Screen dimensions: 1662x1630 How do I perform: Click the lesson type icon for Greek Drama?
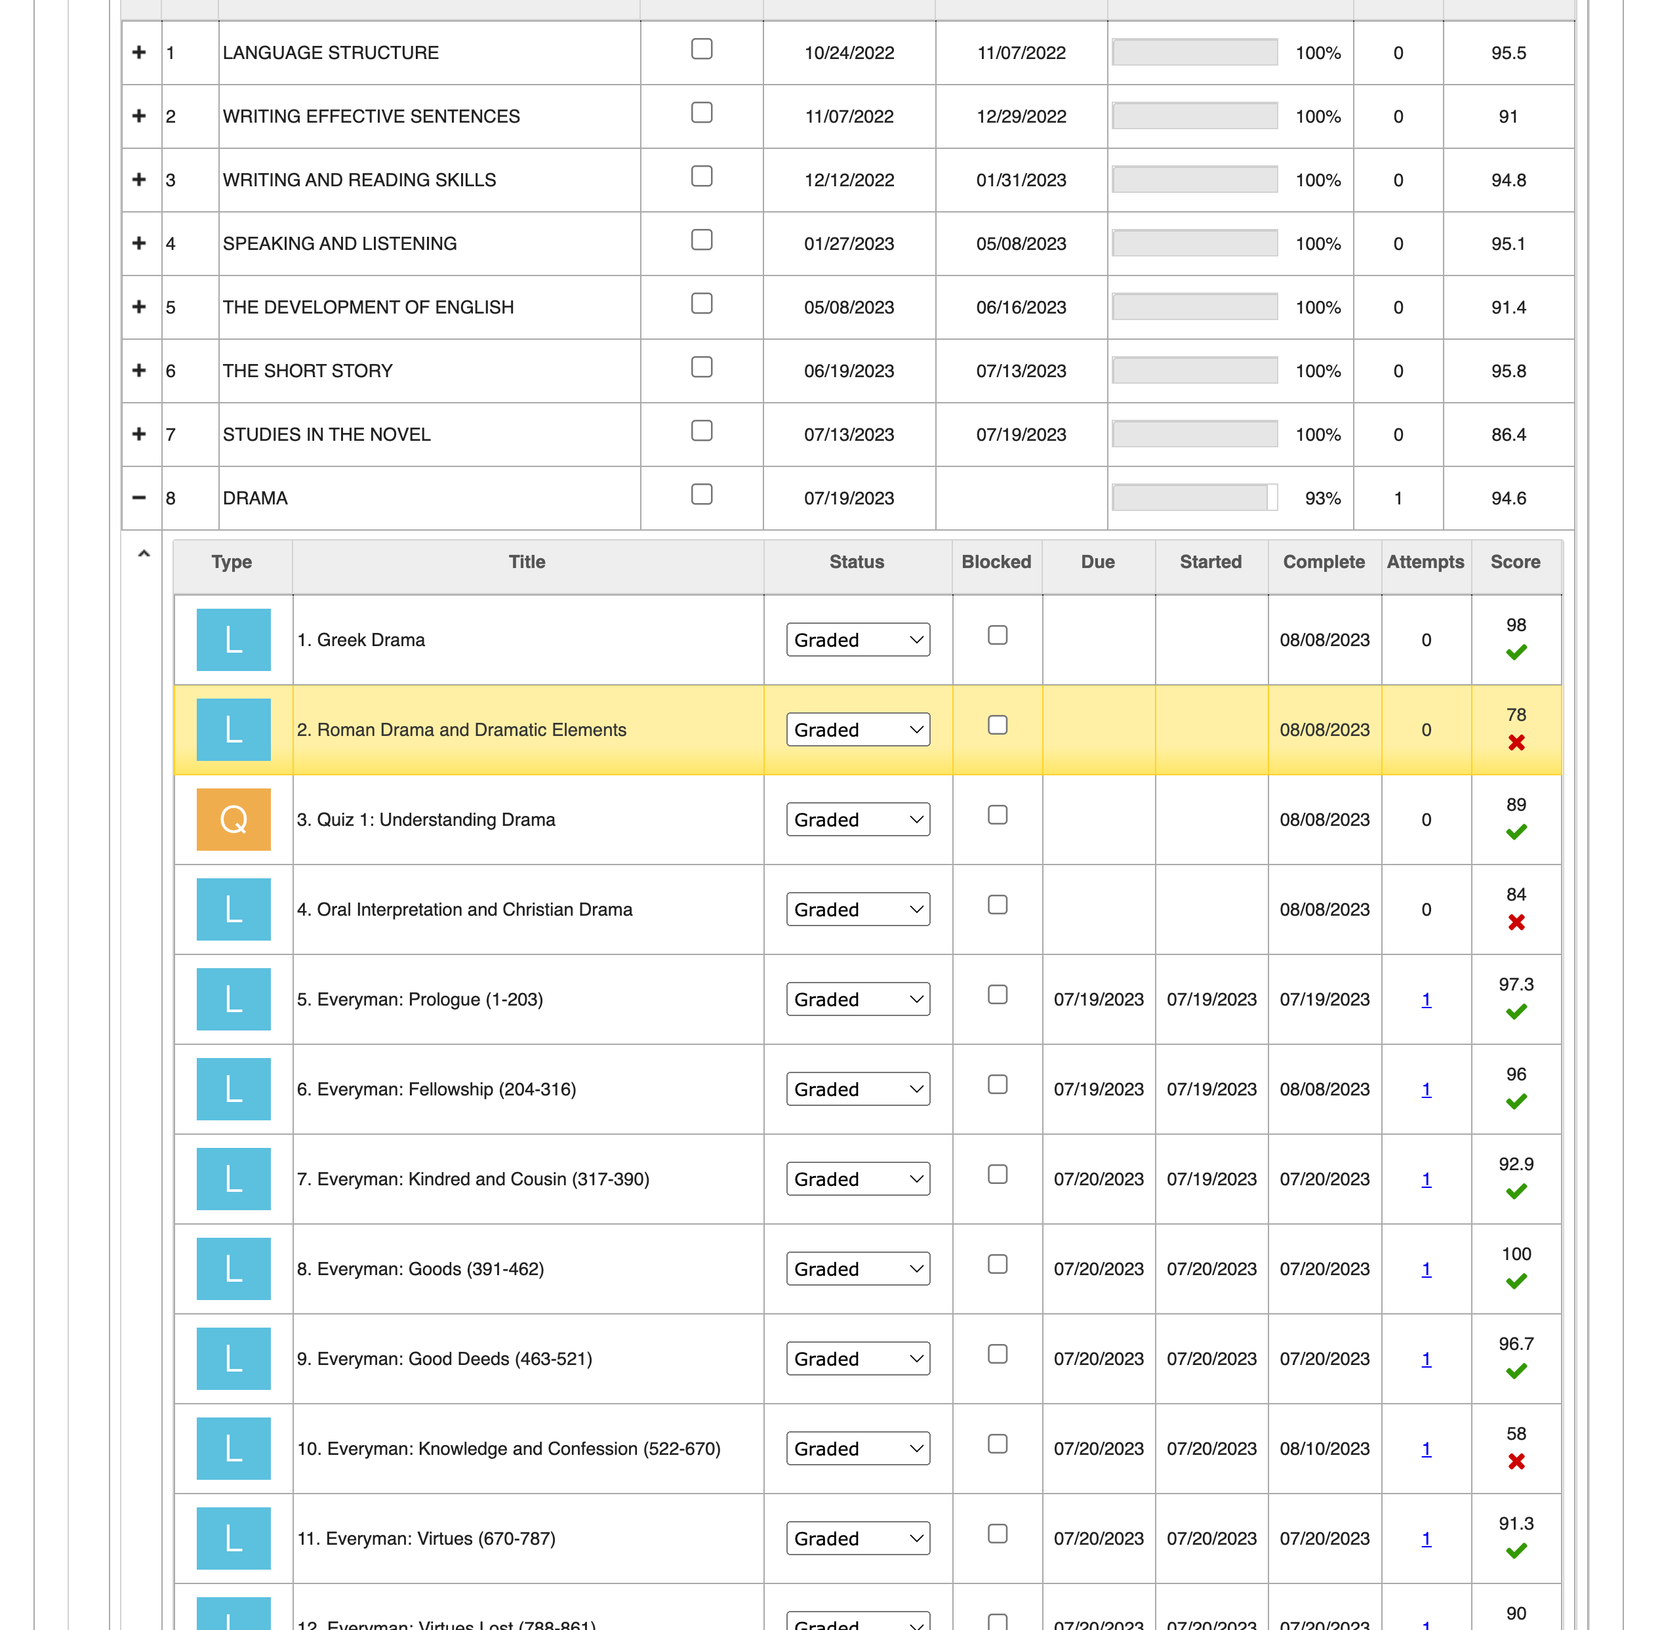tap(233, 640)
